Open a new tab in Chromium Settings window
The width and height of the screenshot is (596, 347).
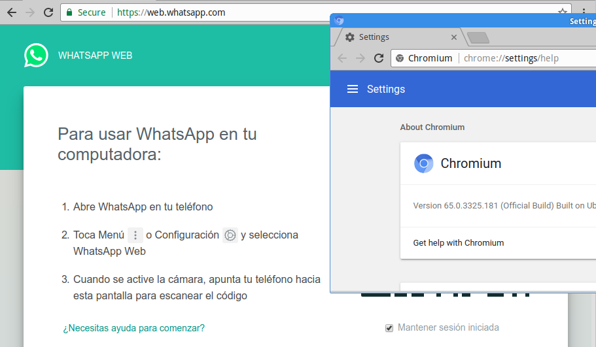pyautogui.click(x=478, y=38)
